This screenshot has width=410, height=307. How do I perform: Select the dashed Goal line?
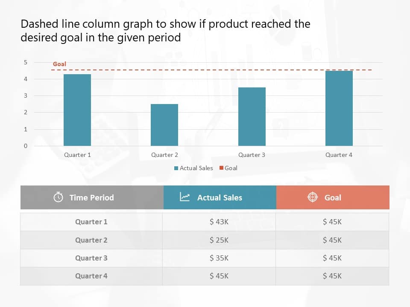pyautogui.click(x=211, y=70)
